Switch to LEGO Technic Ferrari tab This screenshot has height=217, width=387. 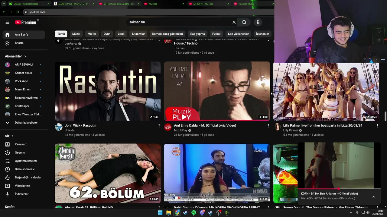[x=74, y=4]
